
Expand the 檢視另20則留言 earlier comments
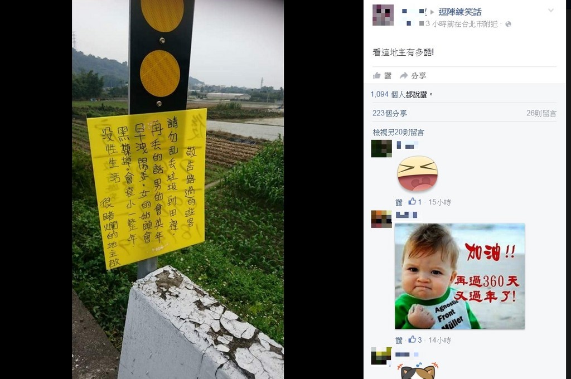pos(398,133)
